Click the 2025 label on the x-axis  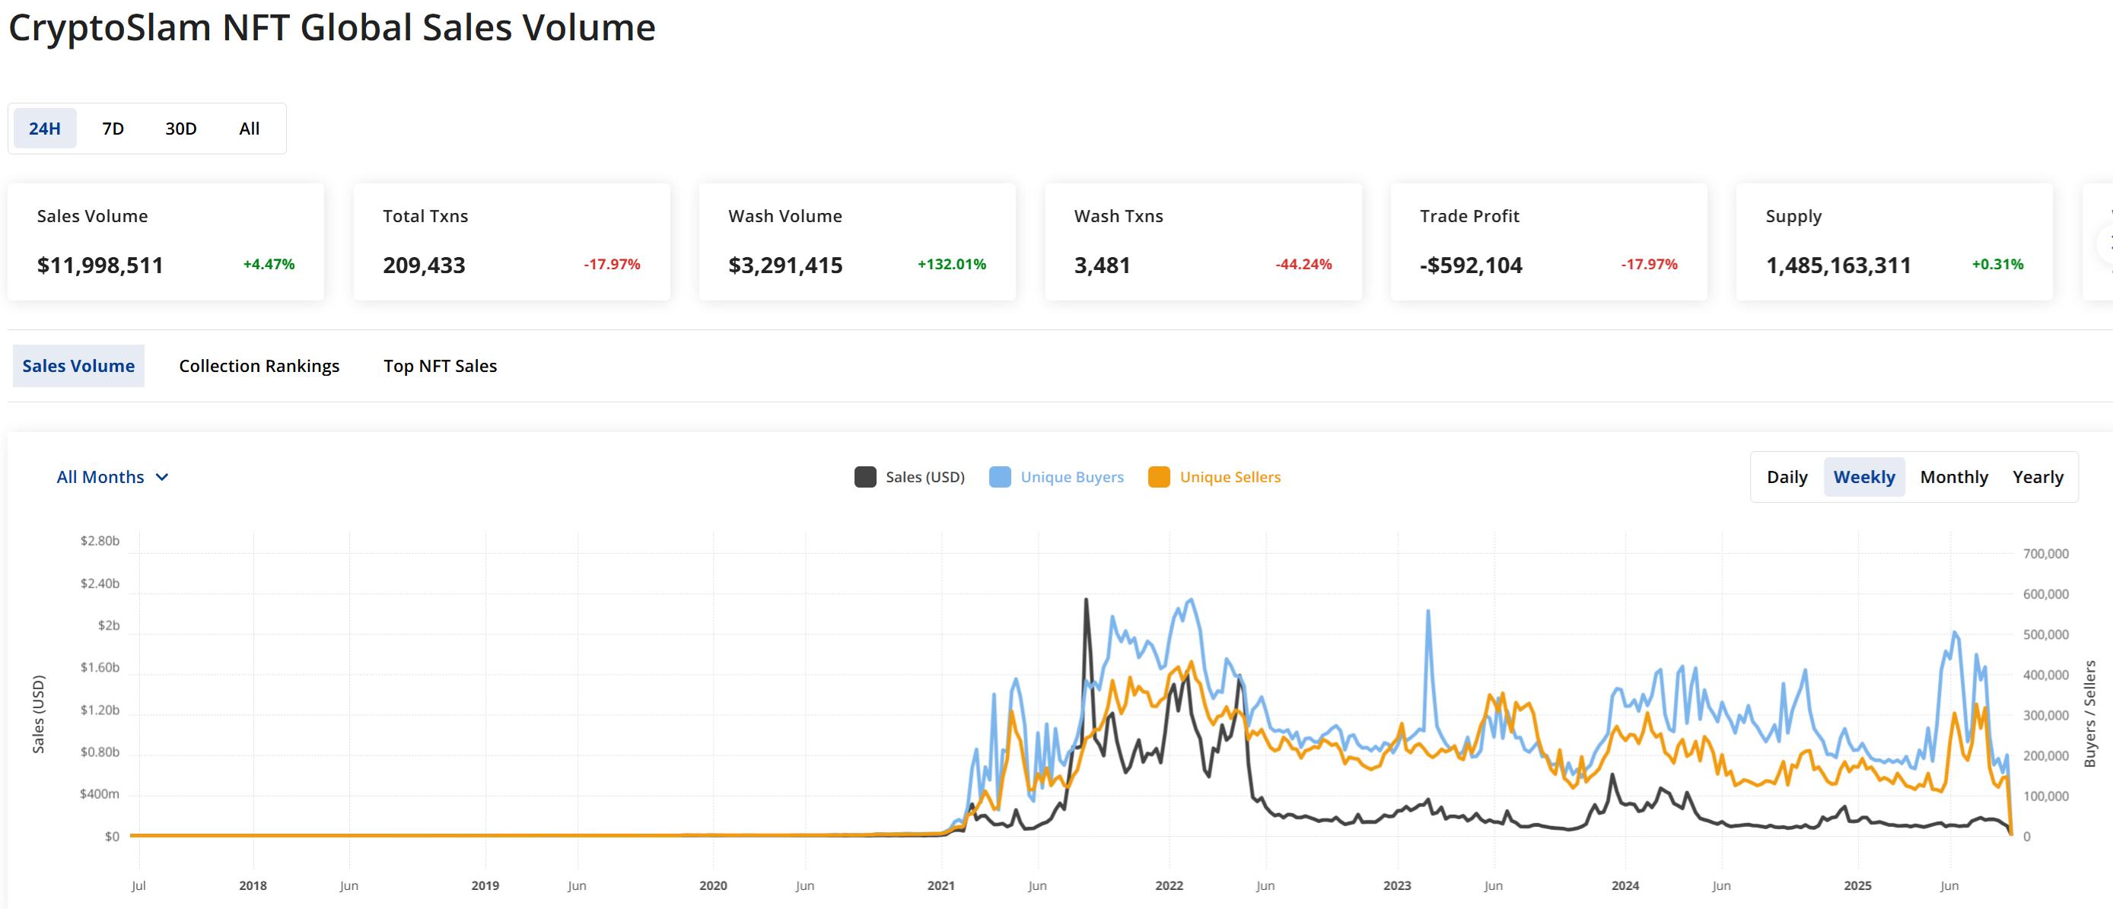[1857, 885]
